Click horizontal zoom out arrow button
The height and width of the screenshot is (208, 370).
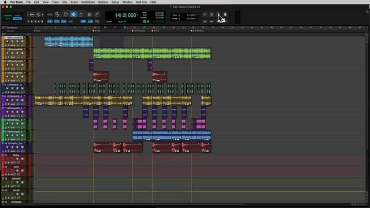28,14
